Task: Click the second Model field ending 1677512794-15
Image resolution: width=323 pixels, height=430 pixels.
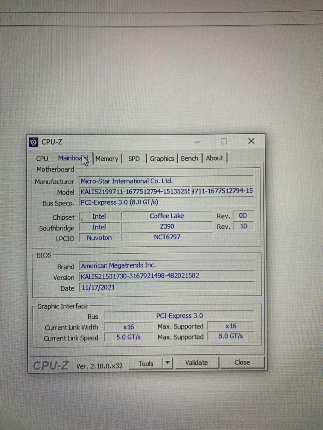Action: pyautogui.click(x=222, y=191)
